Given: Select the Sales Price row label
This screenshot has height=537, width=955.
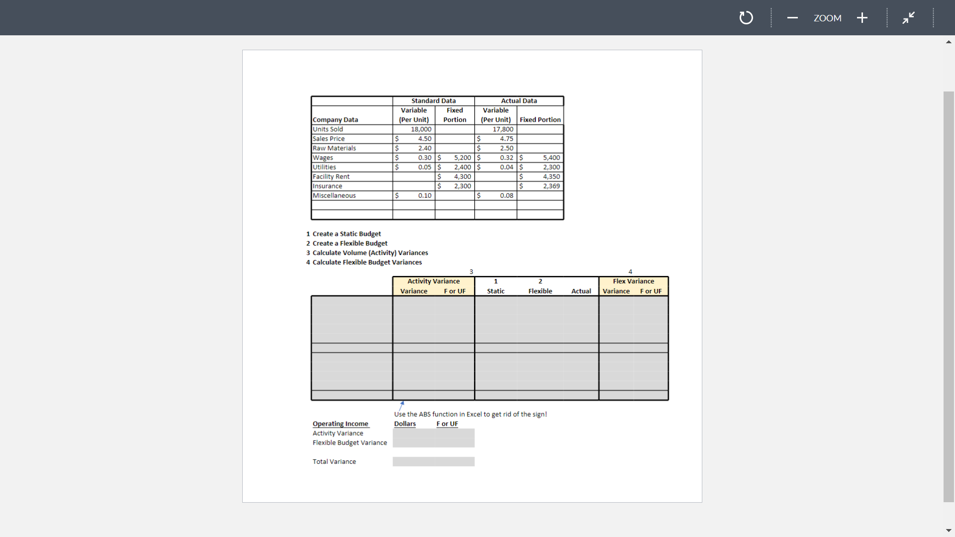Looking at the screenshot, I should pyautogui.click(x=328, y=138).
